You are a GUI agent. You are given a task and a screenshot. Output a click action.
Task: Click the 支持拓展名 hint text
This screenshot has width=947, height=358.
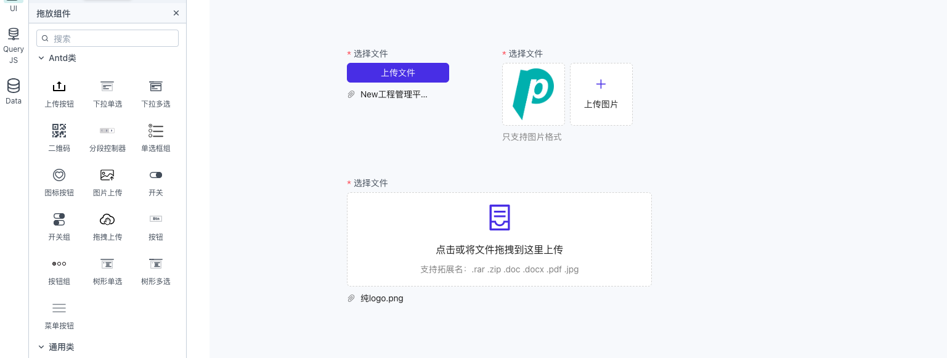(x=499, y=269)
